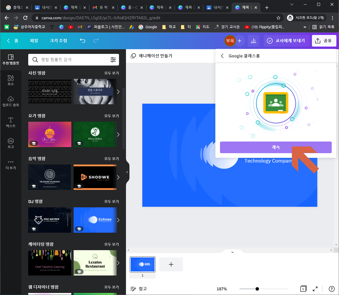See all photo business cards (사진 명함)

click(111, 73)
